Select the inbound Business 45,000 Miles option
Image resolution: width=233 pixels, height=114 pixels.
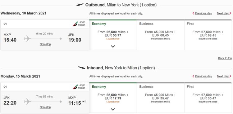[161, 98]
